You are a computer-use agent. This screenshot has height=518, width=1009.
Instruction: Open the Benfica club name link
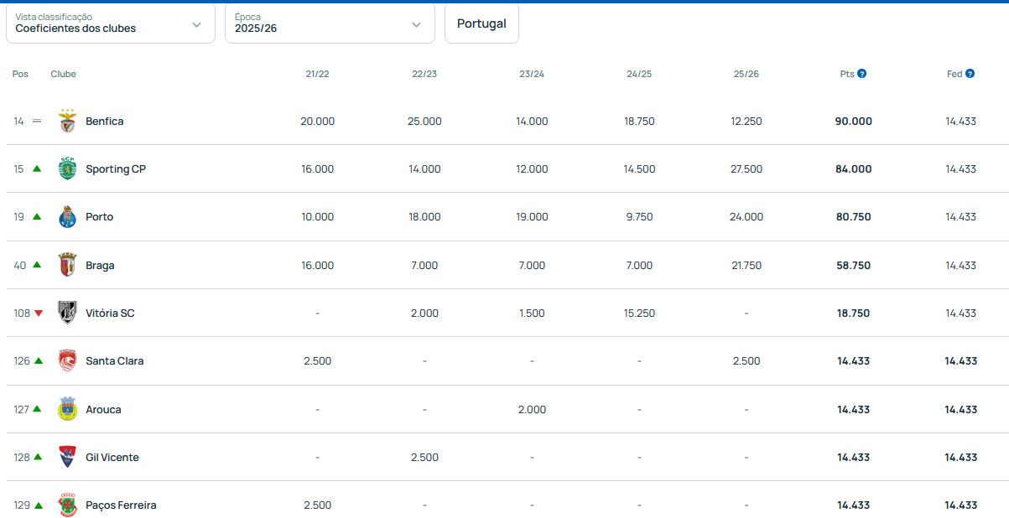click(104, 122)
